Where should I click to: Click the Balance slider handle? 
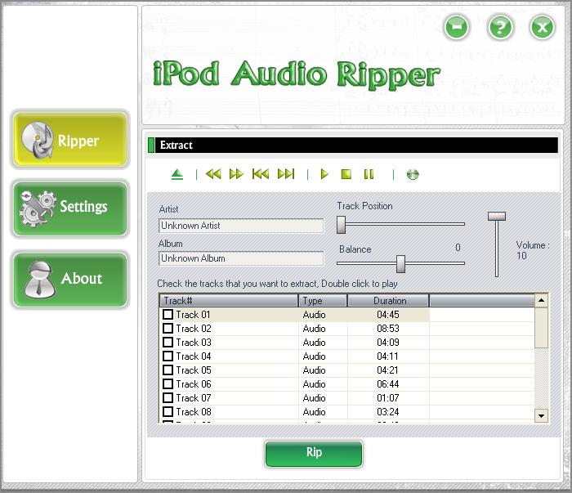tap(400, 264)
